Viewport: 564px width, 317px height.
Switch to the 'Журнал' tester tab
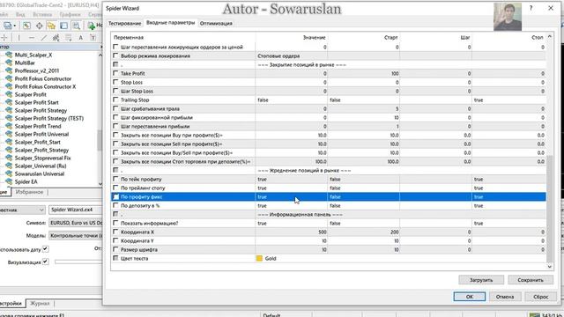pyautogui.click(x=40, y=303)
